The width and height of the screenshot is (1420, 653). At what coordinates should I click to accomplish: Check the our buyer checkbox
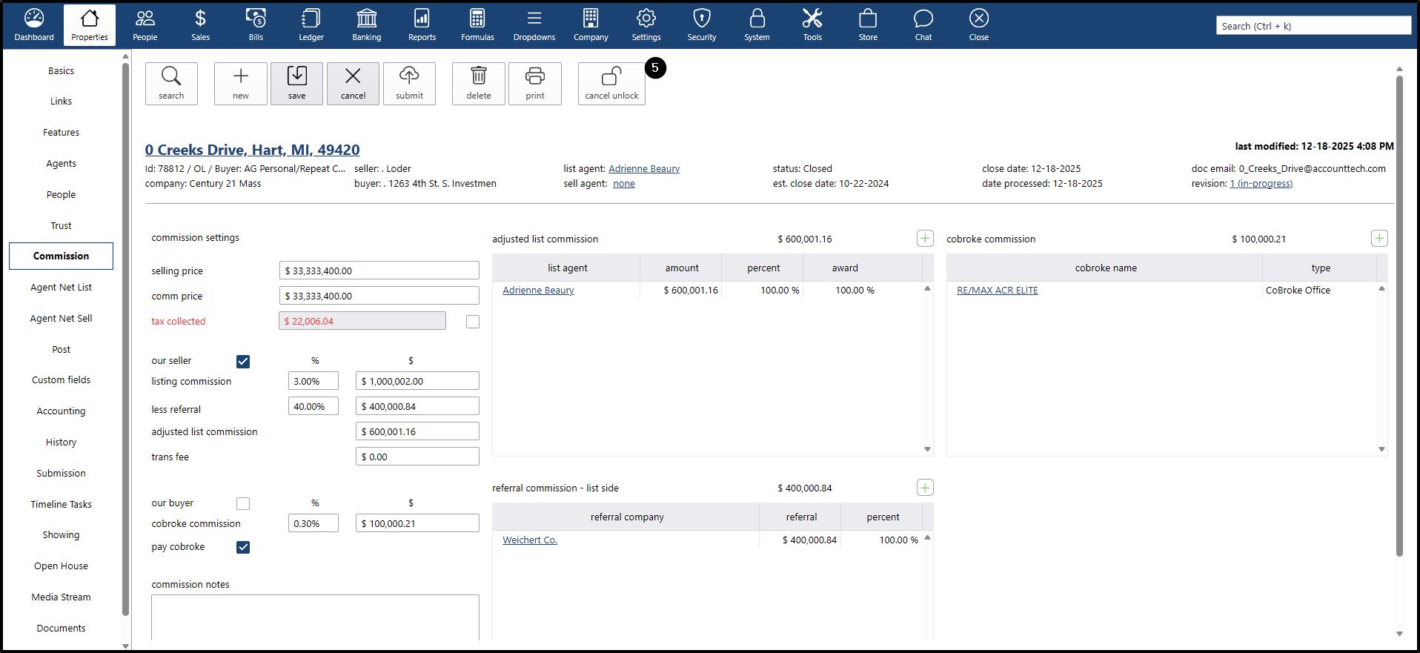tap(243, 504)
